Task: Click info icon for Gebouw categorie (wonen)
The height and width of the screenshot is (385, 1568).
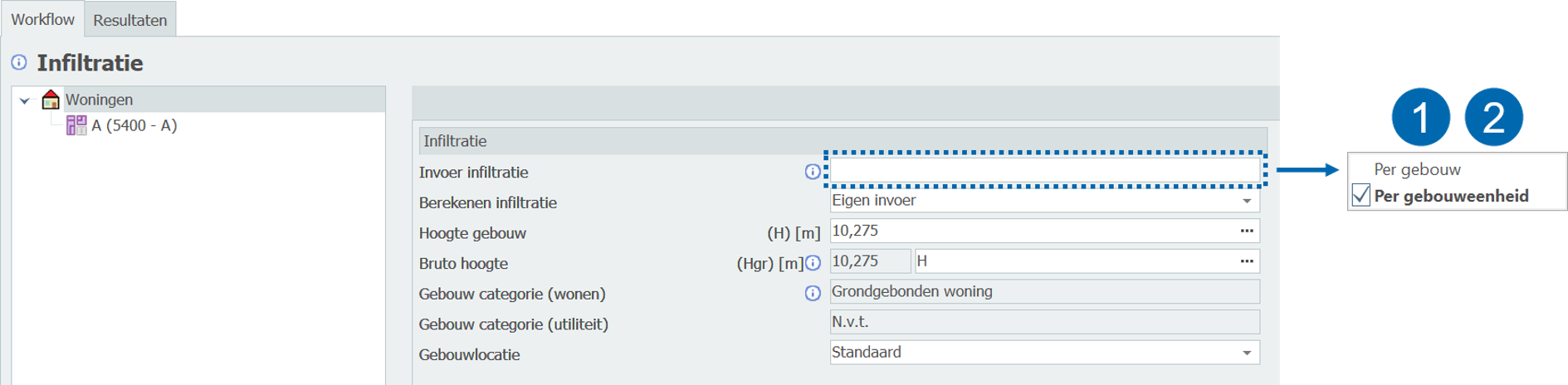Action: click(813, 293)
